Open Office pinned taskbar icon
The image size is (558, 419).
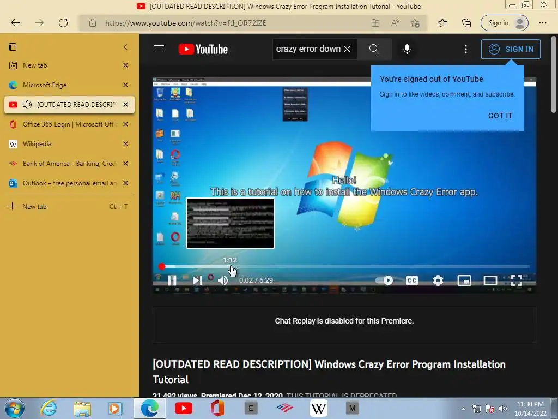click(x=217, y=408)
